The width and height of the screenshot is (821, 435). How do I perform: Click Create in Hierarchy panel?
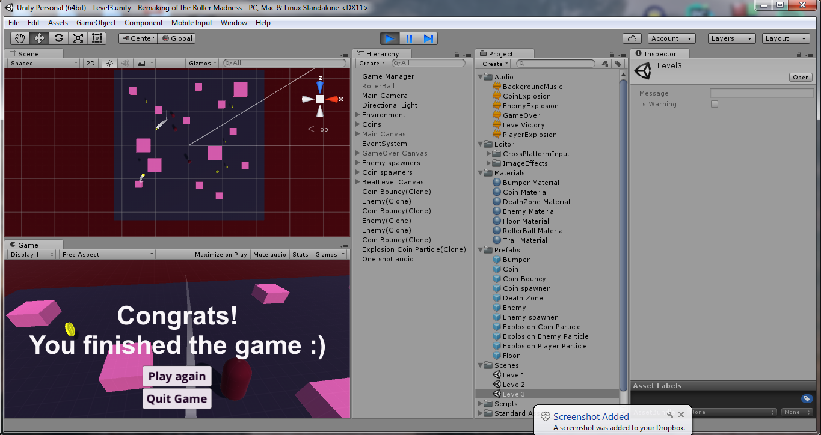click(372, 64)
